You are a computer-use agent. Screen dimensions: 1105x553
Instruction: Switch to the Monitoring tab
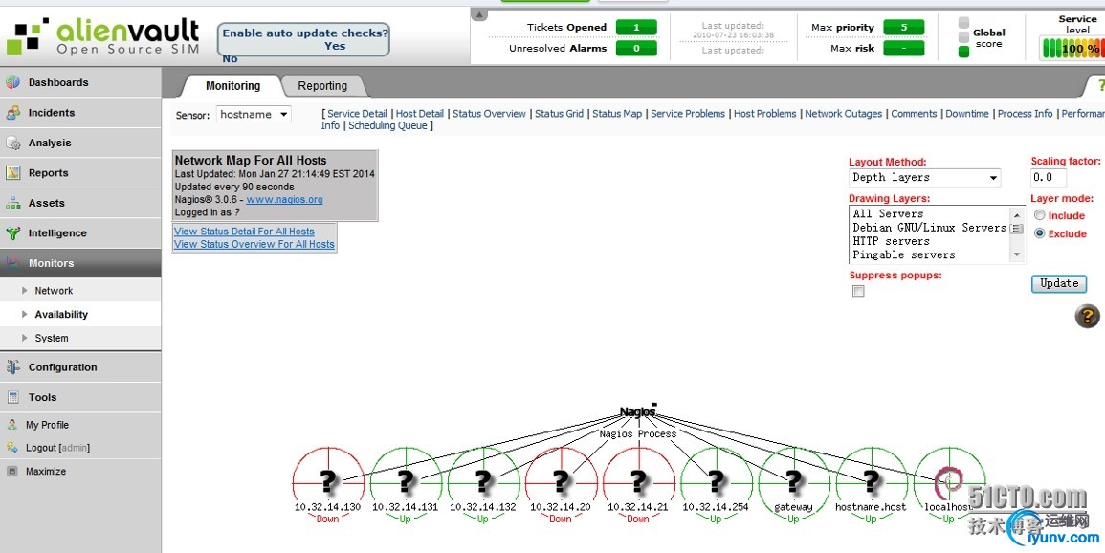[x=232, y=86]
